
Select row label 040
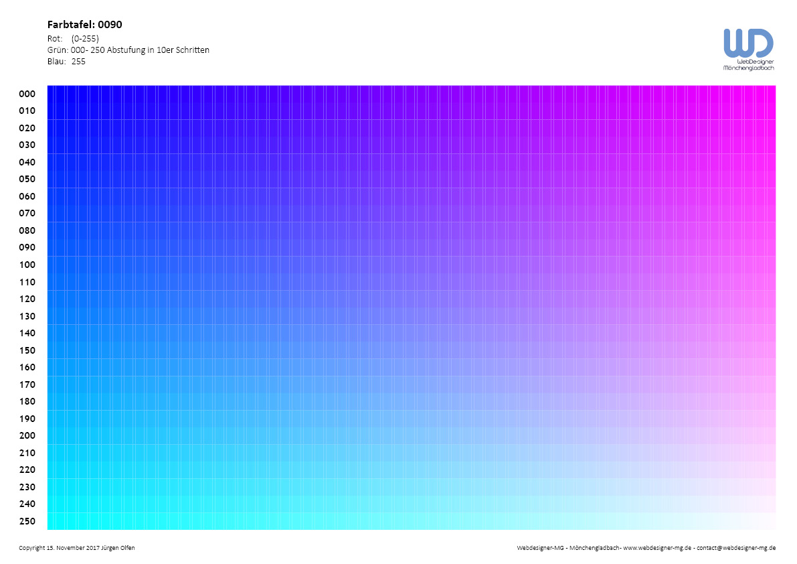click(27, 161)
